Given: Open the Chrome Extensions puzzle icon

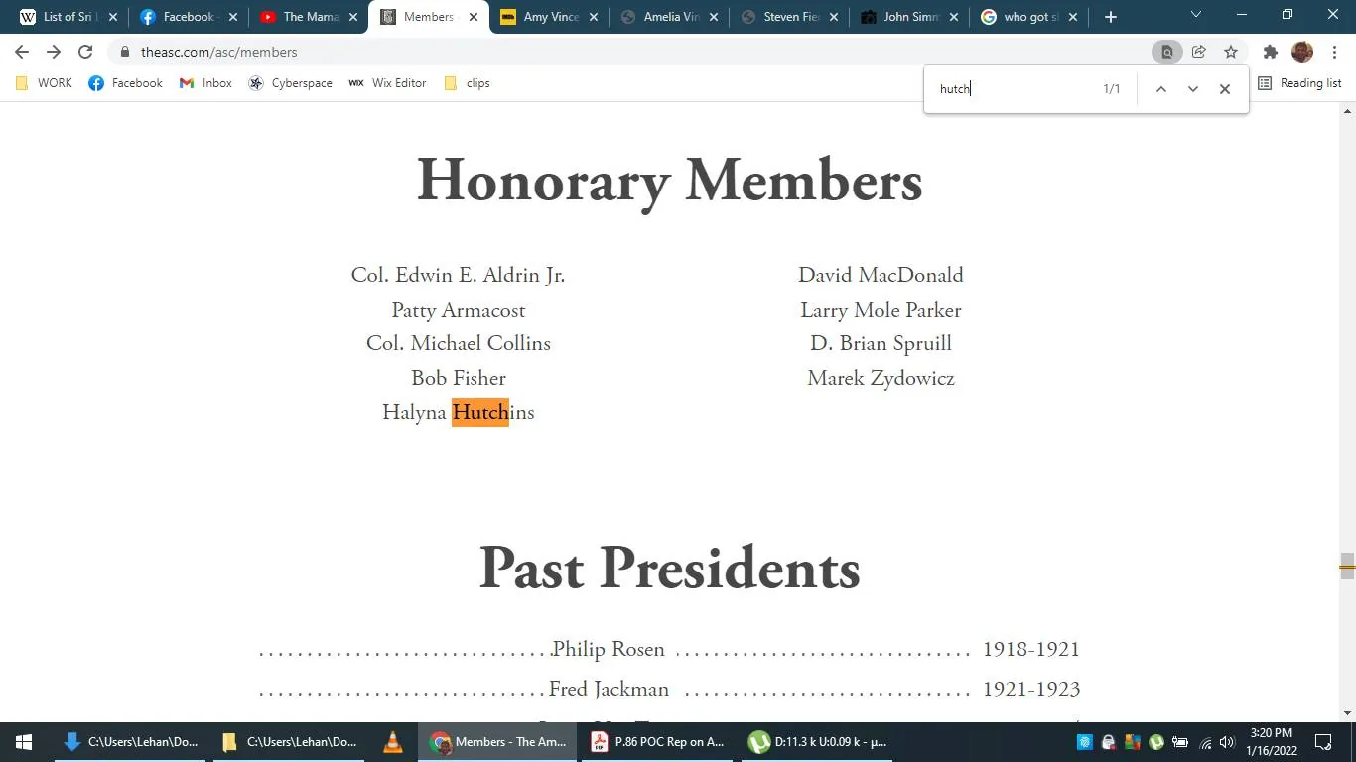Looking at the screenshot, I should coord(1270,52).
